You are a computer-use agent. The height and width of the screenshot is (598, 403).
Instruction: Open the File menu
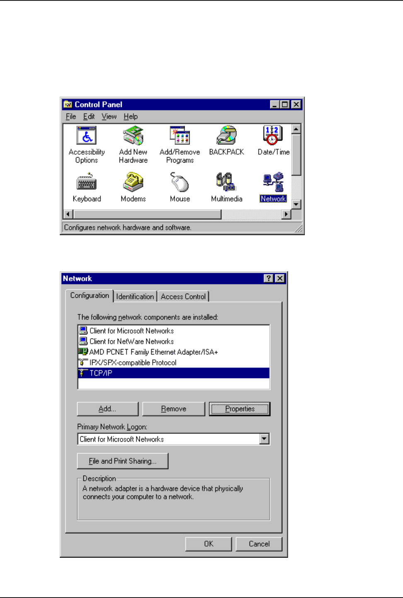[71, 117]
